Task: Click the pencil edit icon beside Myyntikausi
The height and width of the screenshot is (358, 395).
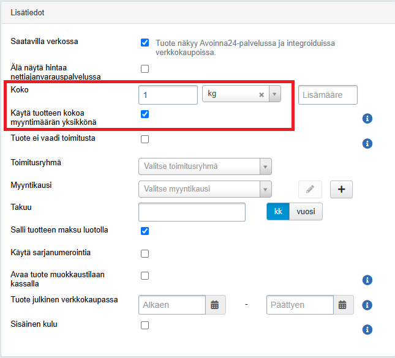Action: pyautogui.click(x=310, y=190)
